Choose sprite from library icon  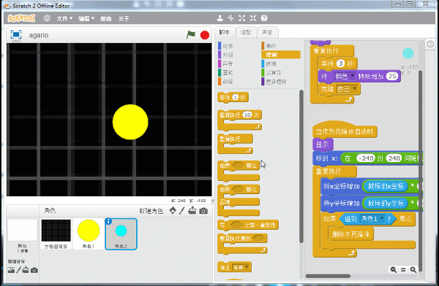[x=173, y=210]
